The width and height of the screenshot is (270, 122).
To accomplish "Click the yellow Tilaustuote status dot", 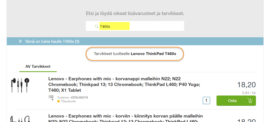I will [x=59, y=101].
